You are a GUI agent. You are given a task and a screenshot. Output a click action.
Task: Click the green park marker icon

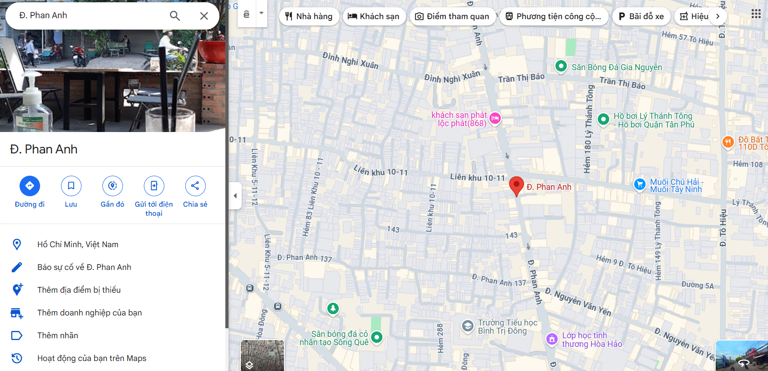(x=333, y=309)
